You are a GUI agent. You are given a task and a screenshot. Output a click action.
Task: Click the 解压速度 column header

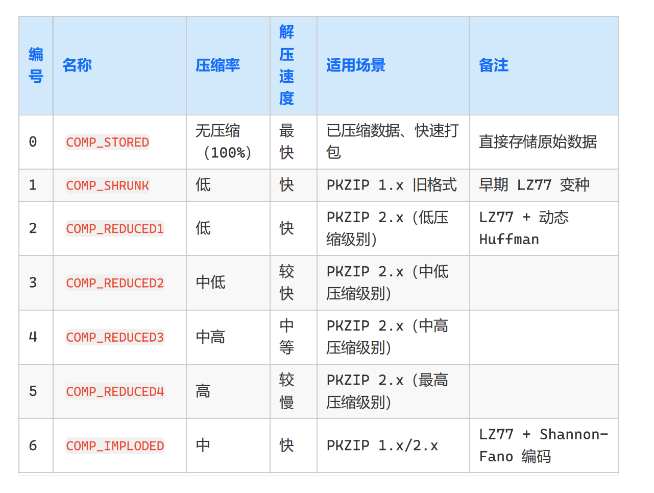pyautogui.click(x=286, y=65)
